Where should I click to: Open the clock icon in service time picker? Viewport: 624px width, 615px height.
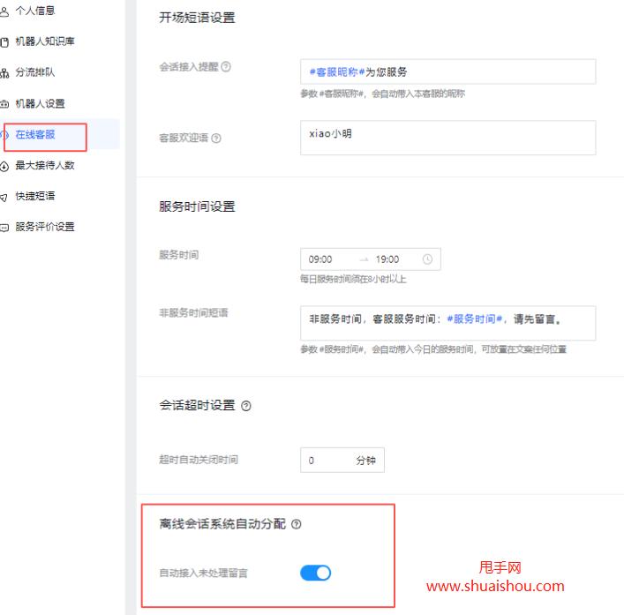(x=428, y=259)
